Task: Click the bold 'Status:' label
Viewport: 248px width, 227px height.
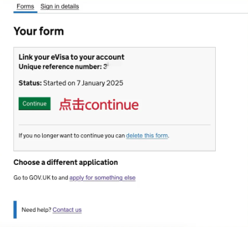Action: (30, 83)
